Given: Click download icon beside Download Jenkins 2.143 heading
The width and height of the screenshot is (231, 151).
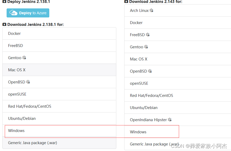Looking at the screenshot, I should click(x=126, y=2).
